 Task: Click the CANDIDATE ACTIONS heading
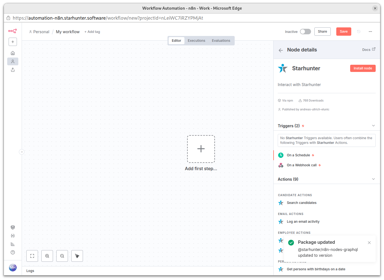295,195
